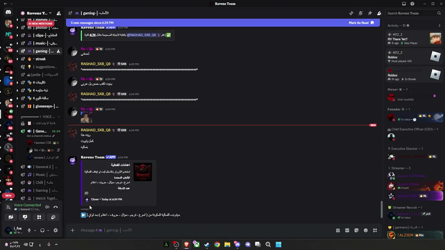Viewport: 445px width, 250px height.
Task: Jump to NEW unread servers indicator
Action: [8, 195]
